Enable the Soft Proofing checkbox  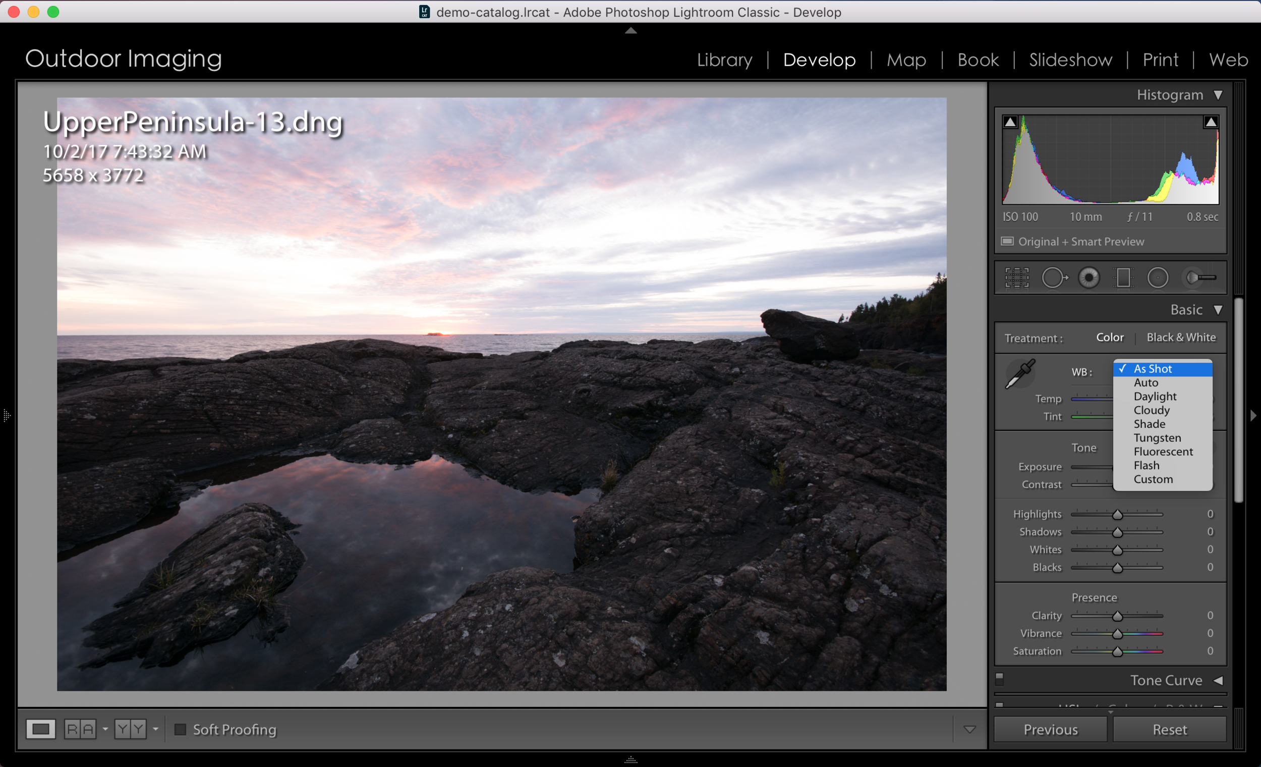click(x=180, y=729)
